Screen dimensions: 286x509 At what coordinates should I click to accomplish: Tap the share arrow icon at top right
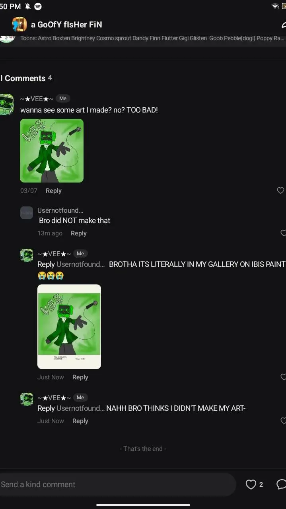tap(283, 25)
